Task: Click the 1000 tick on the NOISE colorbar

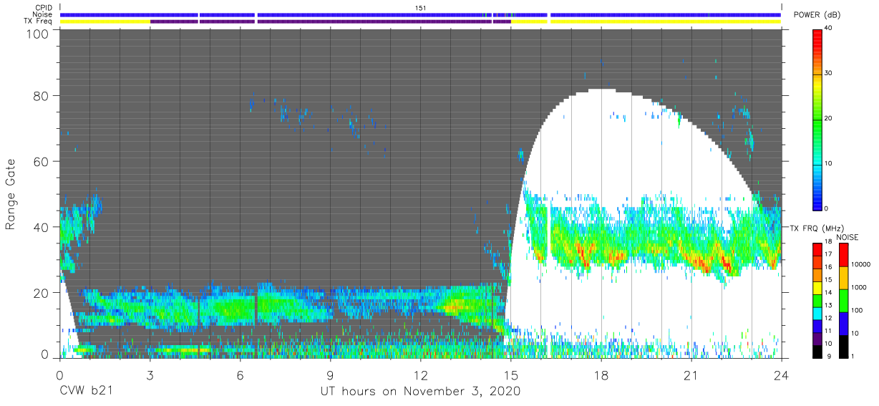Action: click(x=860, y=287)
